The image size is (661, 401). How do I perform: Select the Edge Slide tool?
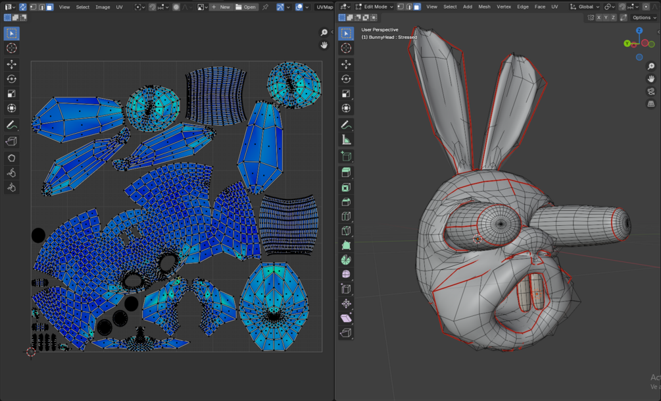click(x=346, y=289)
